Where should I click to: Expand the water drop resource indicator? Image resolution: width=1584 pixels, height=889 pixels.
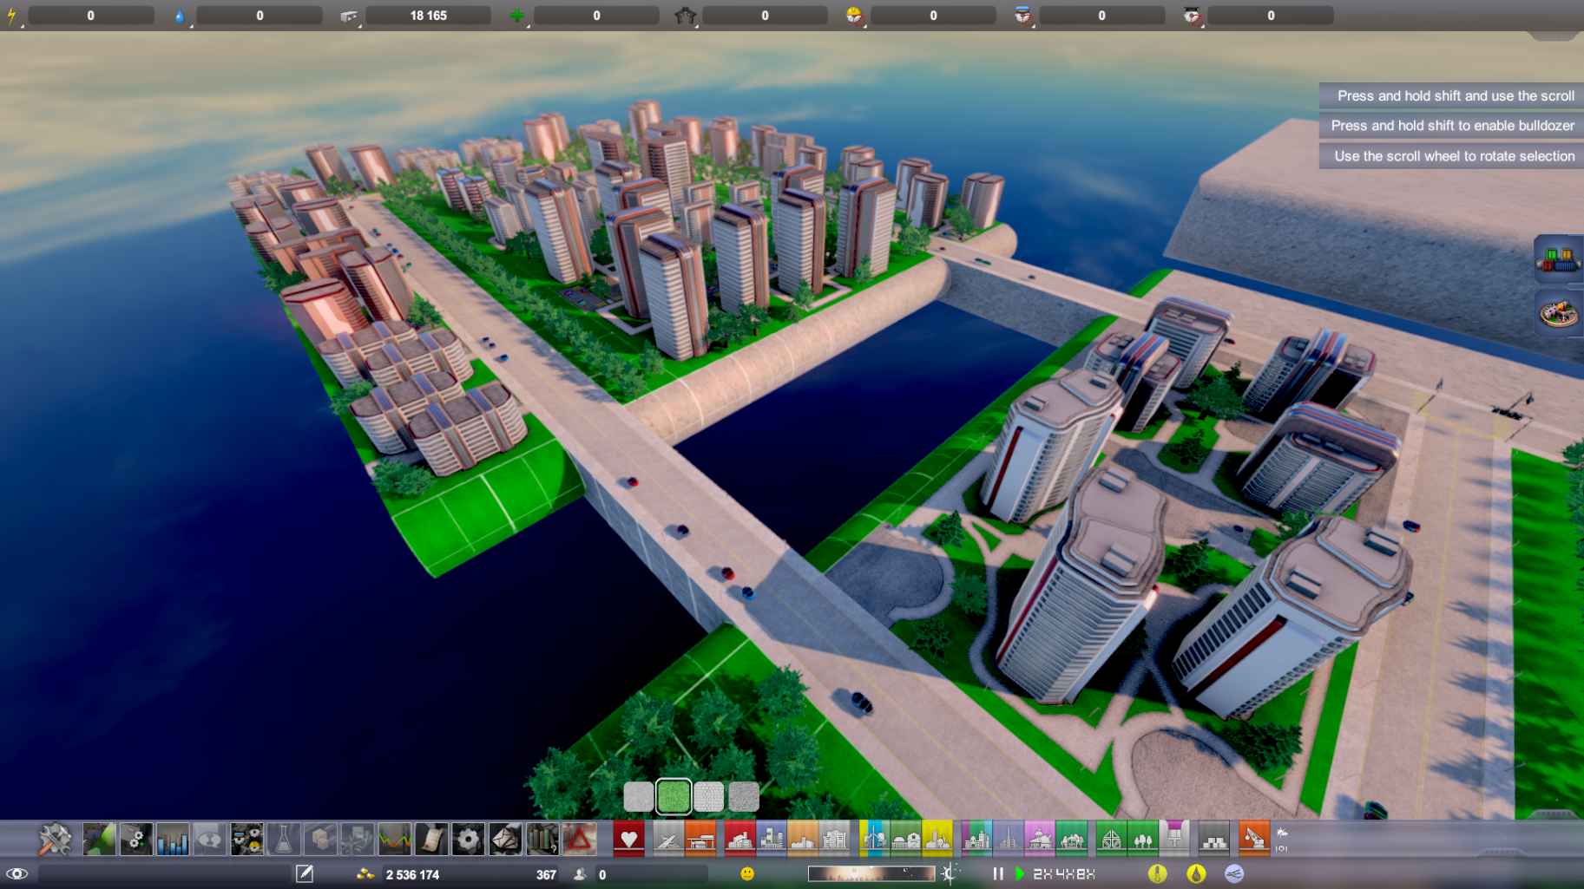(180, 16)
